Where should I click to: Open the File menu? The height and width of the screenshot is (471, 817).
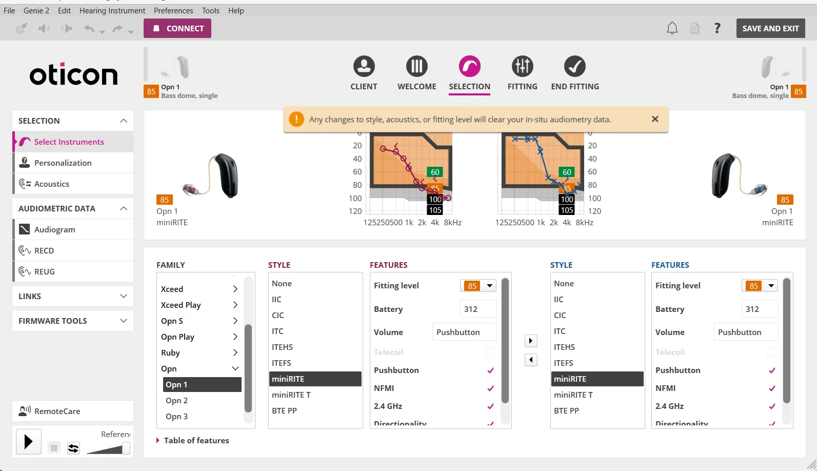point(9,10)
